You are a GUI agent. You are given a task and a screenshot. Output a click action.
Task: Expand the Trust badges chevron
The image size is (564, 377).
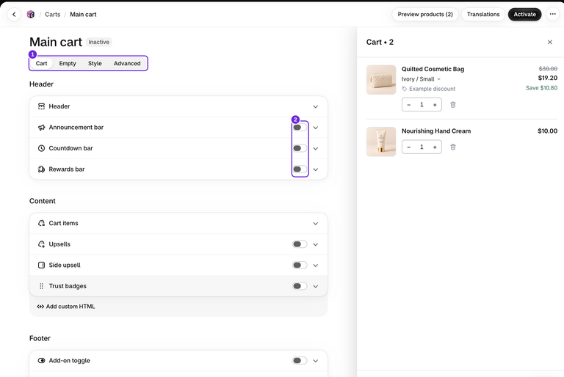[x=316, y=287]
